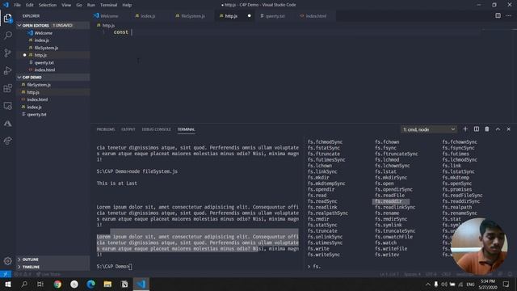Open the View menu
The height and width of the screenshot is (291, 517).
pyautogui.click(x=66, y=5)
